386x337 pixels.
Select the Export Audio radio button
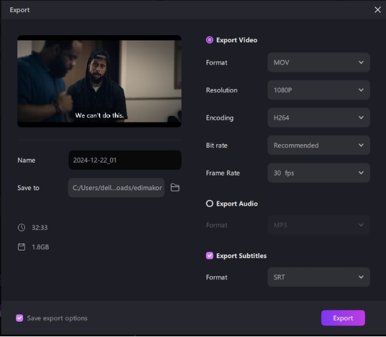210,204
